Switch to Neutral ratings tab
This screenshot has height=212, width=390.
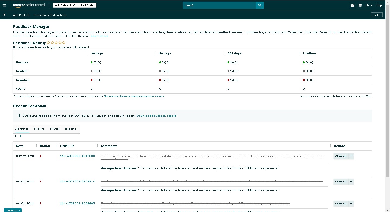click(x=55, y=129)
